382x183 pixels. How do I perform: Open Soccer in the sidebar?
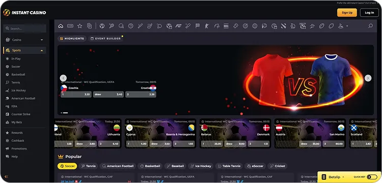[16, 67]
